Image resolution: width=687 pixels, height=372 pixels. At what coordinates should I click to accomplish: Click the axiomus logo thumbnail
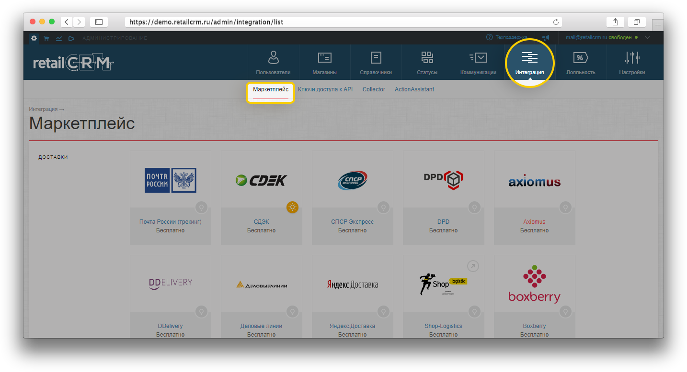[x=535, y=182]
